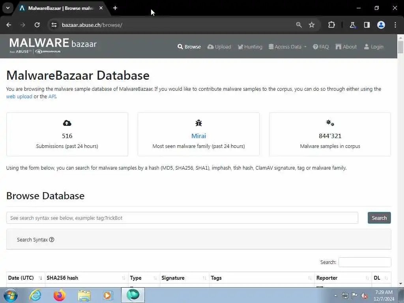This screenshot has height=303, width=404.
Task: Open the Chrome profile avatar
Action: coord(381,25)
